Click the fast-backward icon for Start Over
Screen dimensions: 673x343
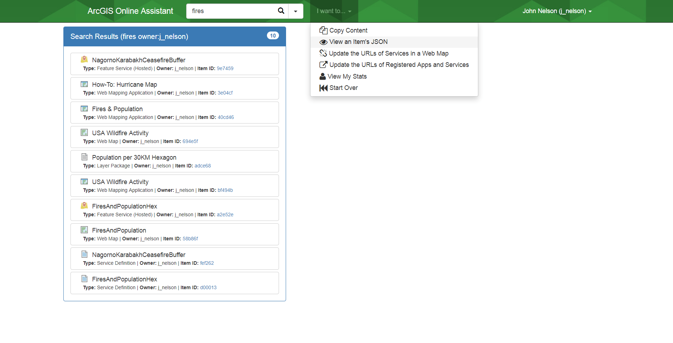click(323, 88)
